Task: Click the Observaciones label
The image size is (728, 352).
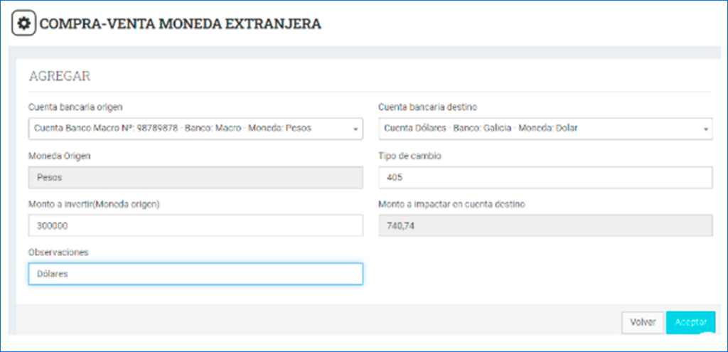Action: pyautogui.click(x=58, y=252)
